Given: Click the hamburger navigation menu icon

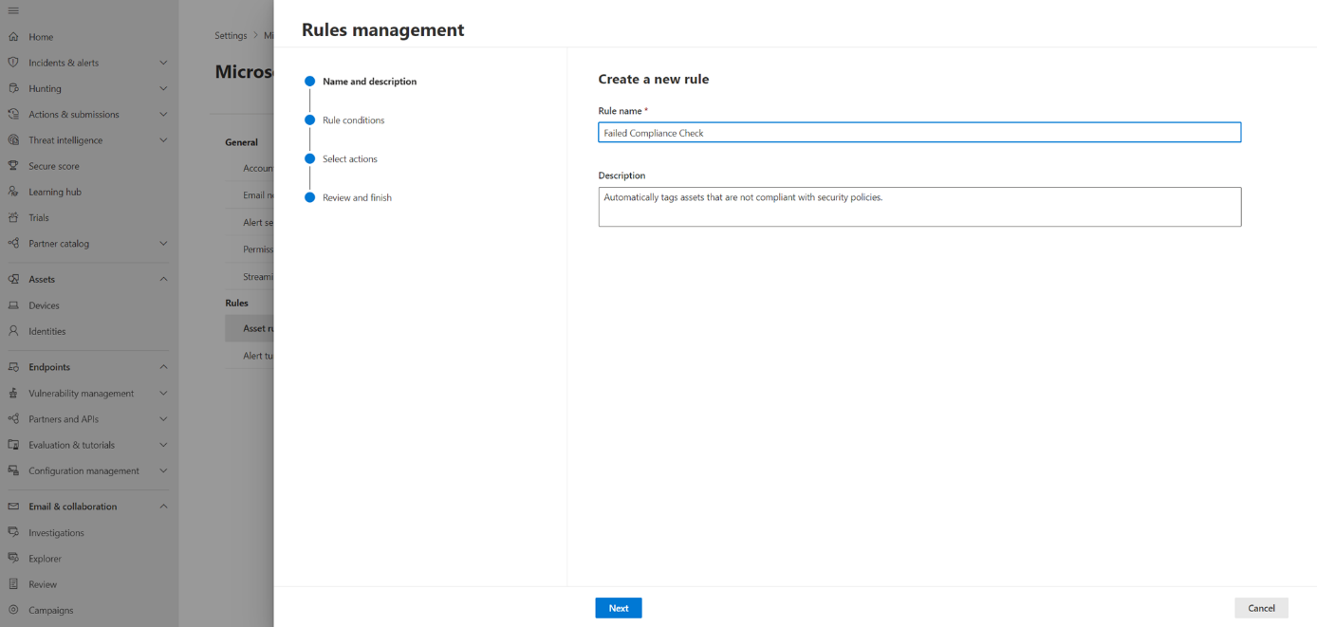Looking at the screenshot, I should click(13, 10).
